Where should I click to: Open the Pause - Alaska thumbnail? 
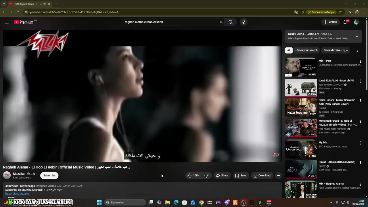[x=301, y=169]
